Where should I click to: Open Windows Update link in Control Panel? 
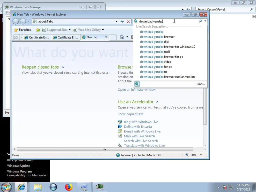pyautogui.click(x=18, y=166)
